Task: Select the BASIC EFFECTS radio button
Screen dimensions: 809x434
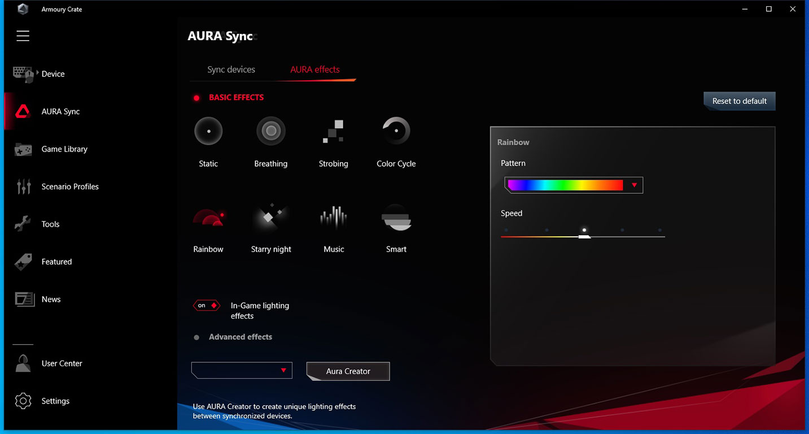Action: coord(196,98)
